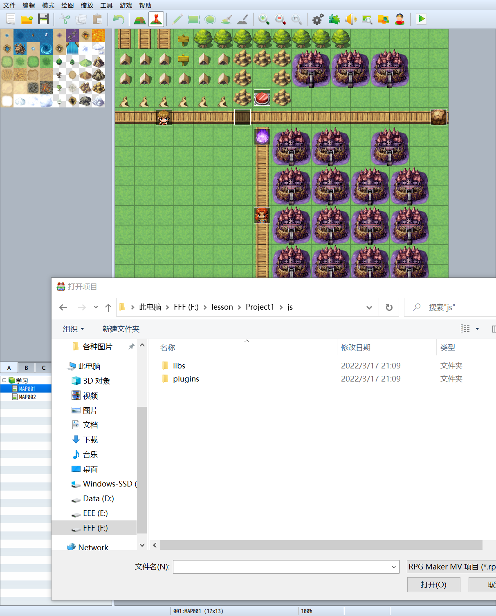The width and height of the screenshot is (496, 616).
Task: Open the Event Searcher icon
Action: point(367,19)
